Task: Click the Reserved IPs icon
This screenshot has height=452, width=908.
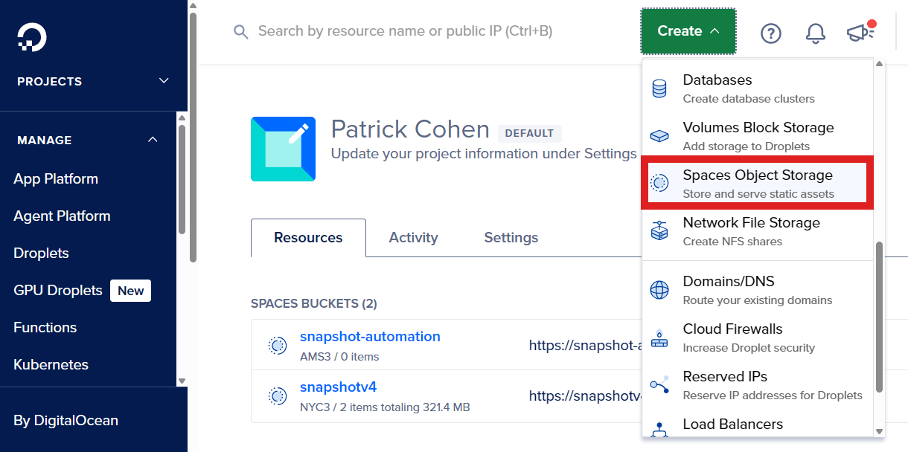Action: pos(659,385)
